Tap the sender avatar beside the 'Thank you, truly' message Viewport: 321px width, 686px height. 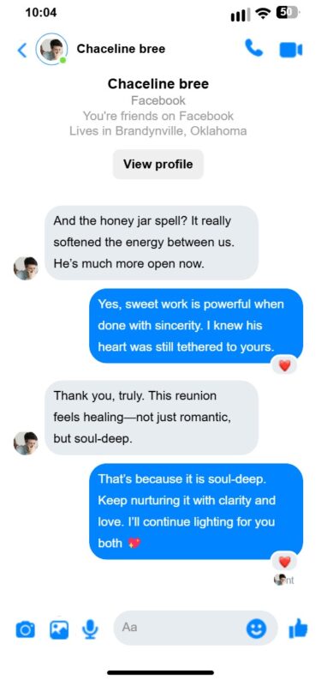26,442
